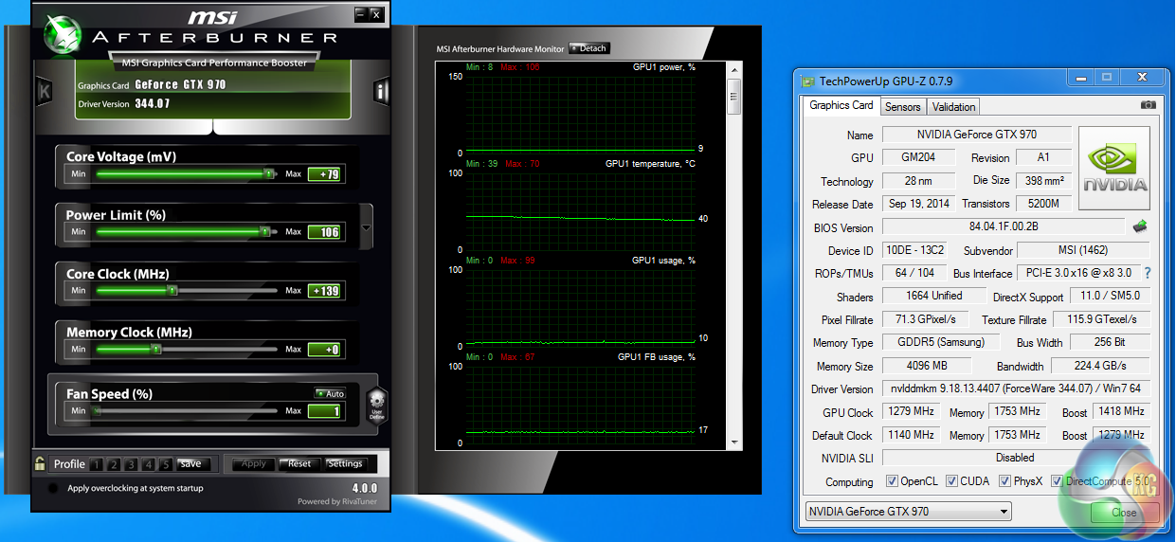Toggle the fan speed Auto button
The image size is (1176, 542).
pyautogui.click(x=331, y=393)
